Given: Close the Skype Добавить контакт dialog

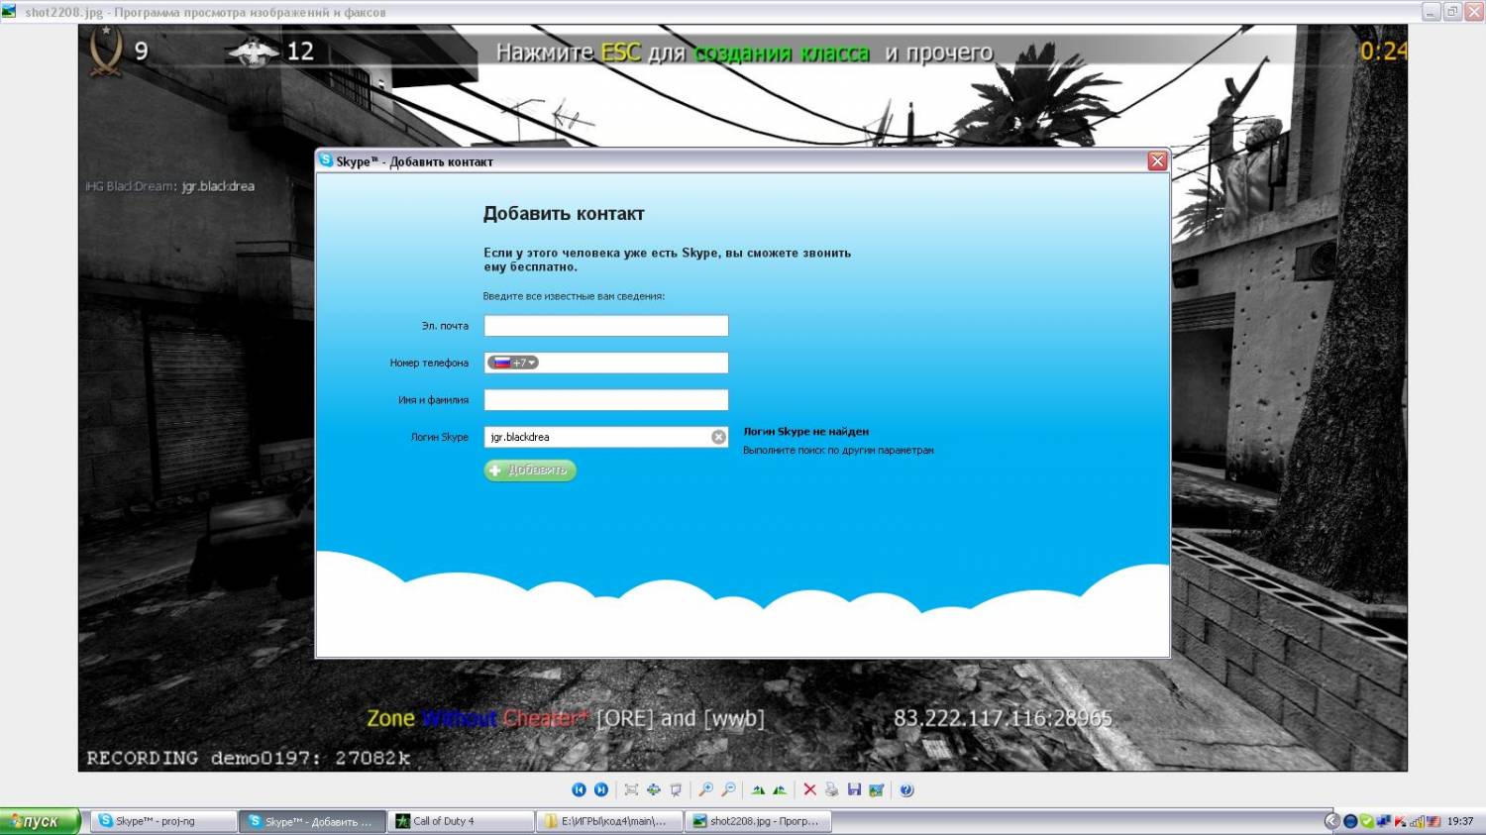Looking at the screenshot, I should (x=1157, y=161).
